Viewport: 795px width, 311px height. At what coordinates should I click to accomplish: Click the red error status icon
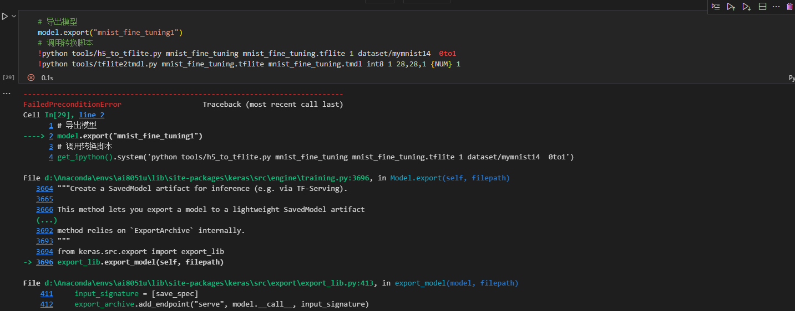(31, 78)
